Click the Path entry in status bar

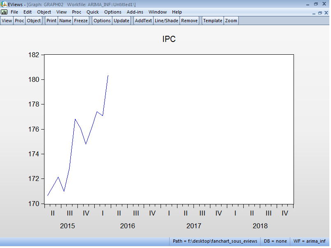(215, 241)
